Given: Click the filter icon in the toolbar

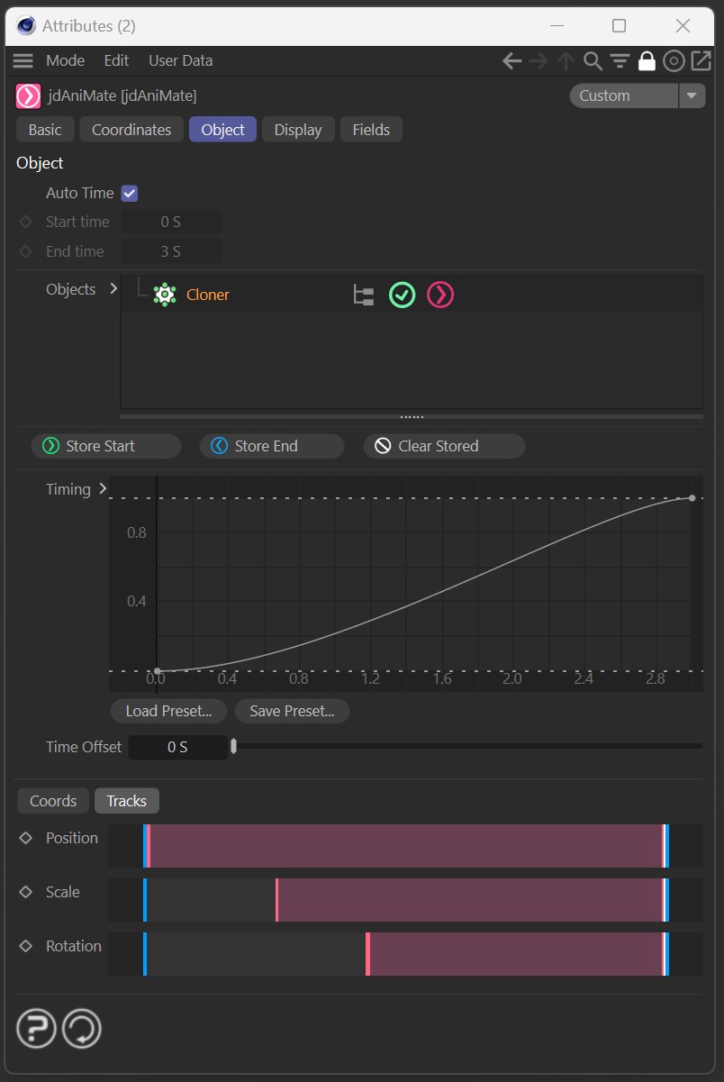Looking at the screenshot, I should [x=619, y=60].
